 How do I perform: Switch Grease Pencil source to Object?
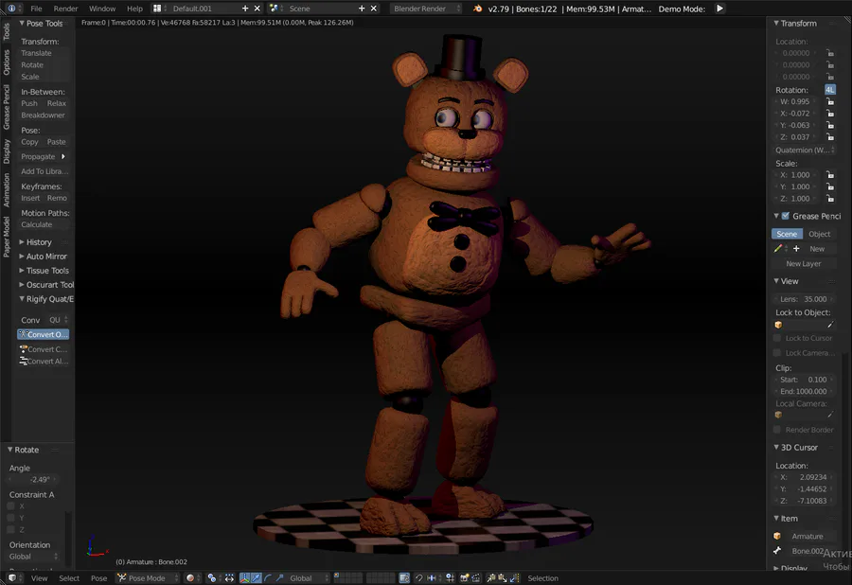[820, 234]
